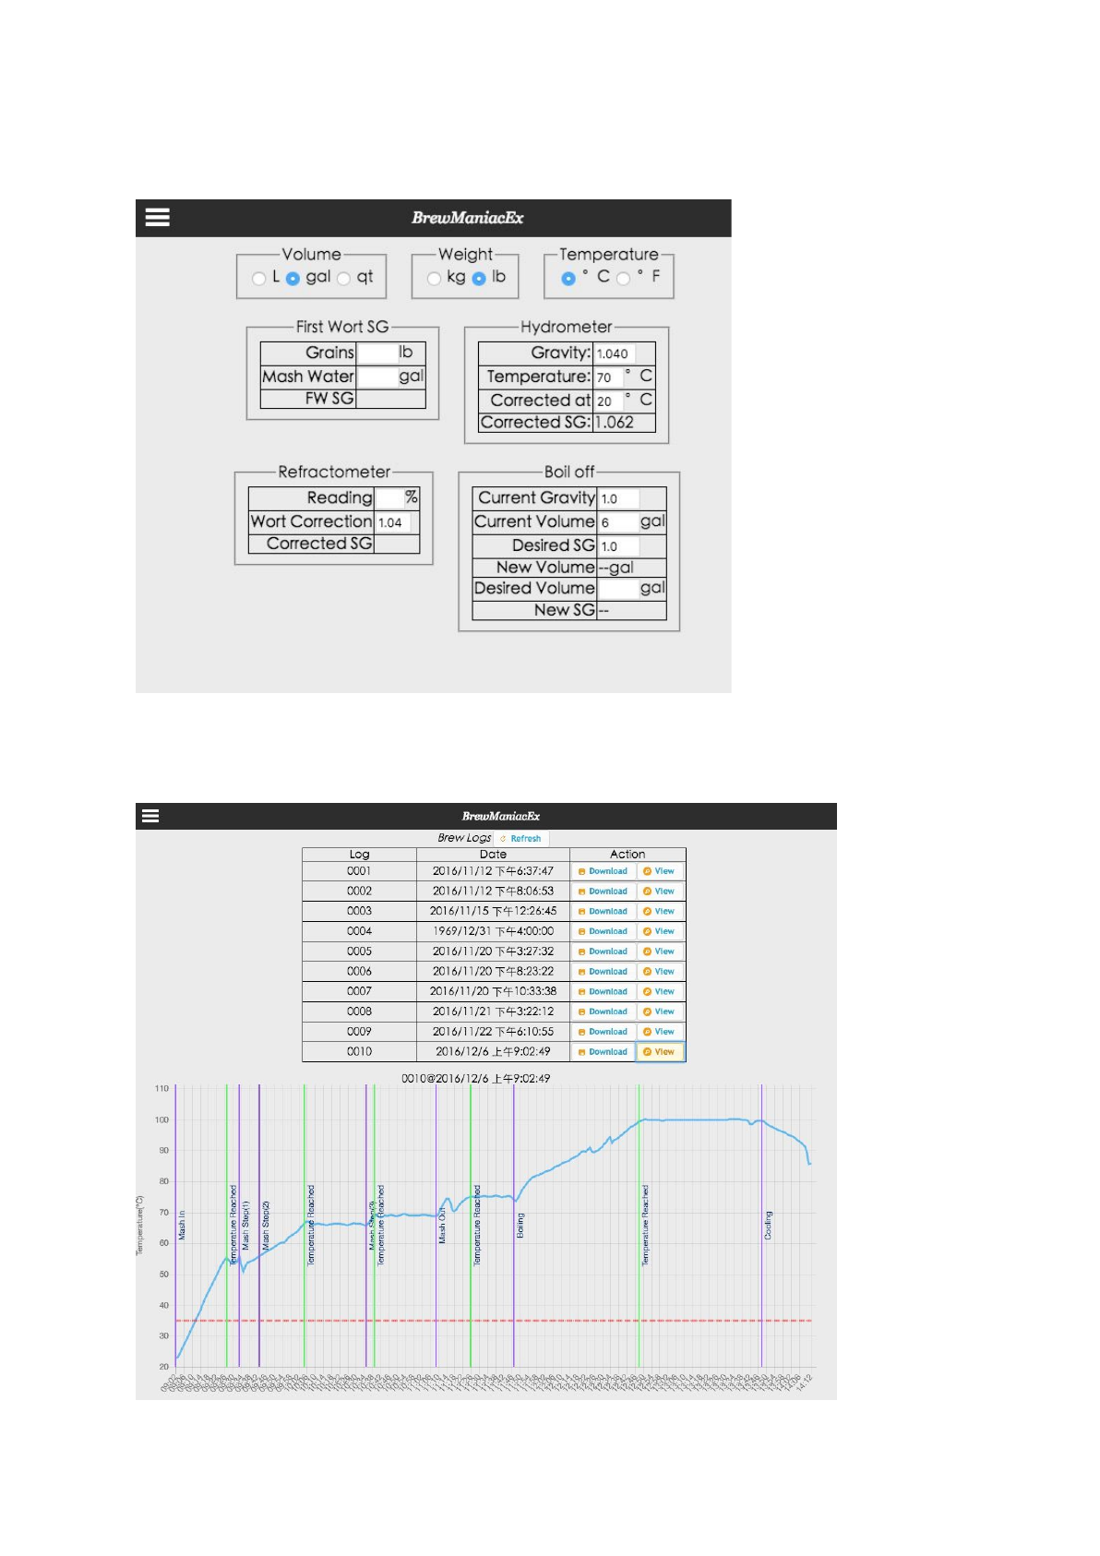View log 0008
The height and width of the screenshot is (1556, 1100).
pos(659,1012)
